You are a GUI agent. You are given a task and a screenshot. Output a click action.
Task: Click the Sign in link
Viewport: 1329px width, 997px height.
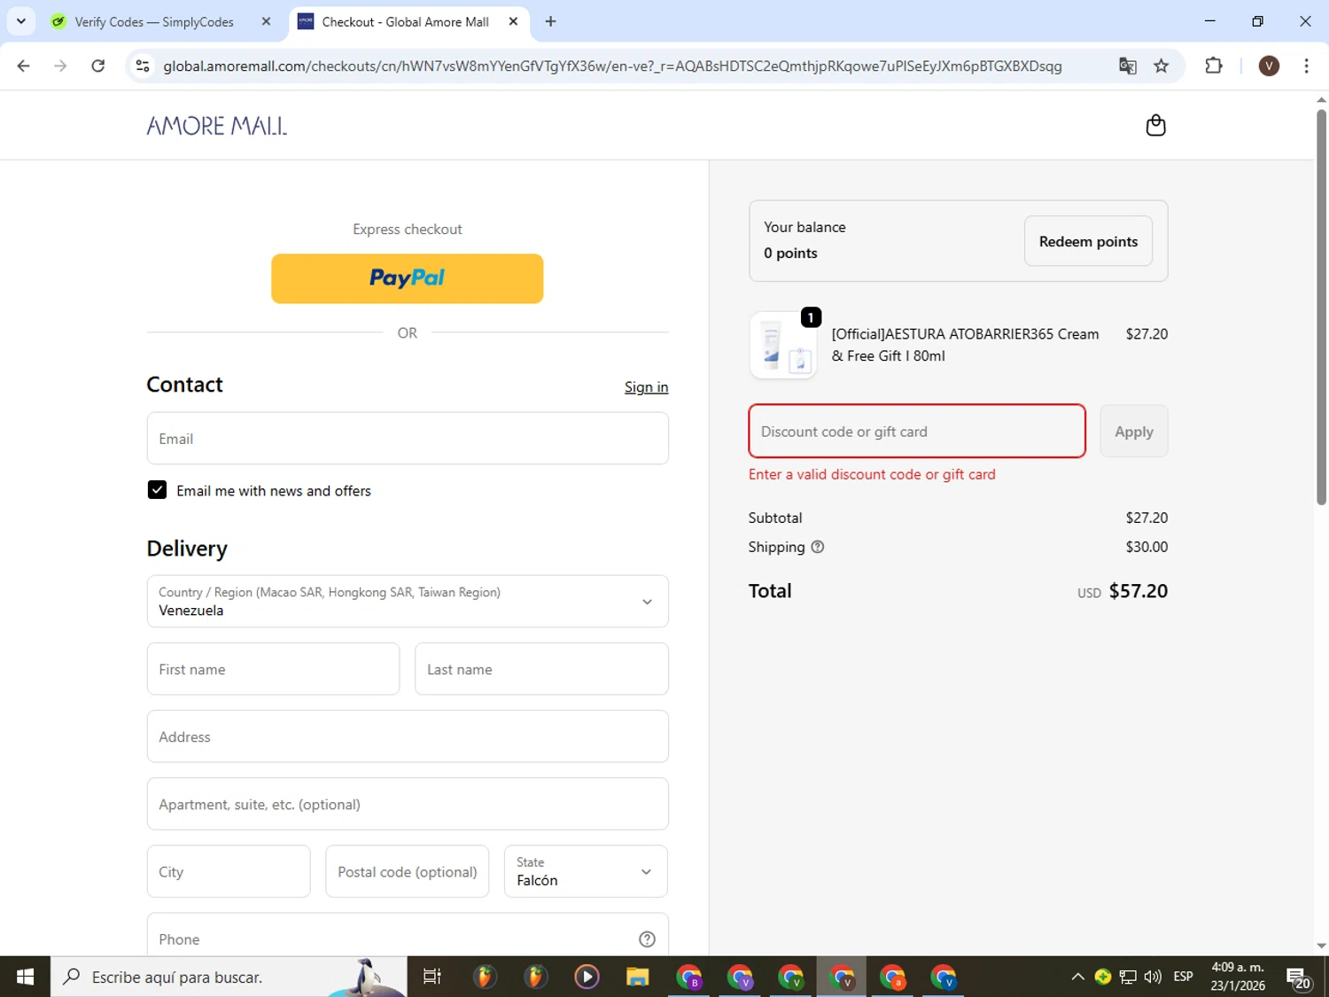pos(646,387)
